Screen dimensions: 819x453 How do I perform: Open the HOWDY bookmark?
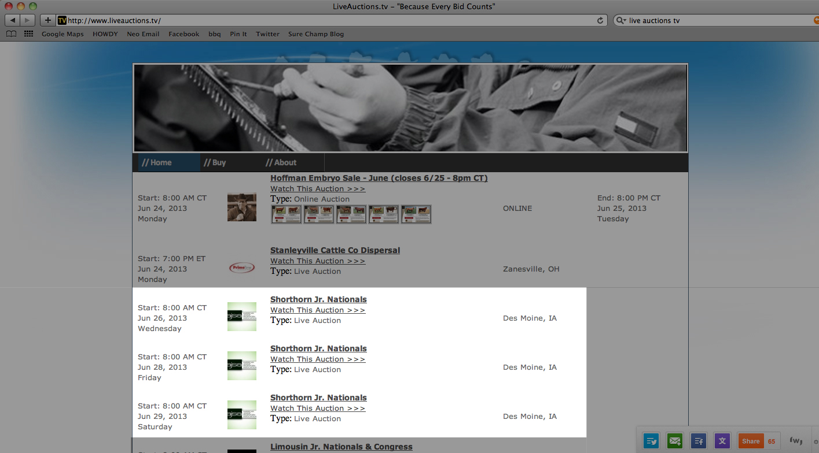tap(105, 34)
